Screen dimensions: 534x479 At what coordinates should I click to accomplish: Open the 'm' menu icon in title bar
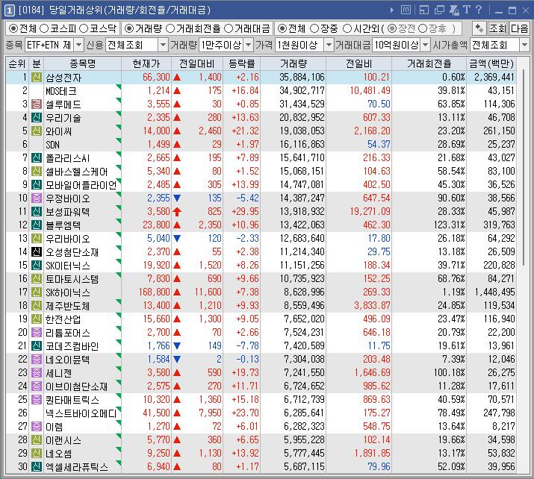tap(406, 10)
